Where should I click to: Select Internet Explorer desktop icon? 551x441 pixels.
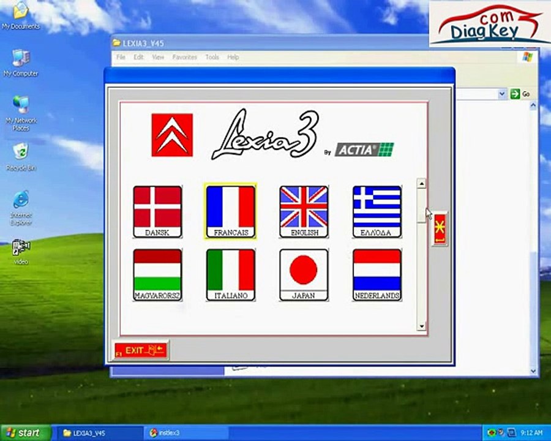point(21,208)
